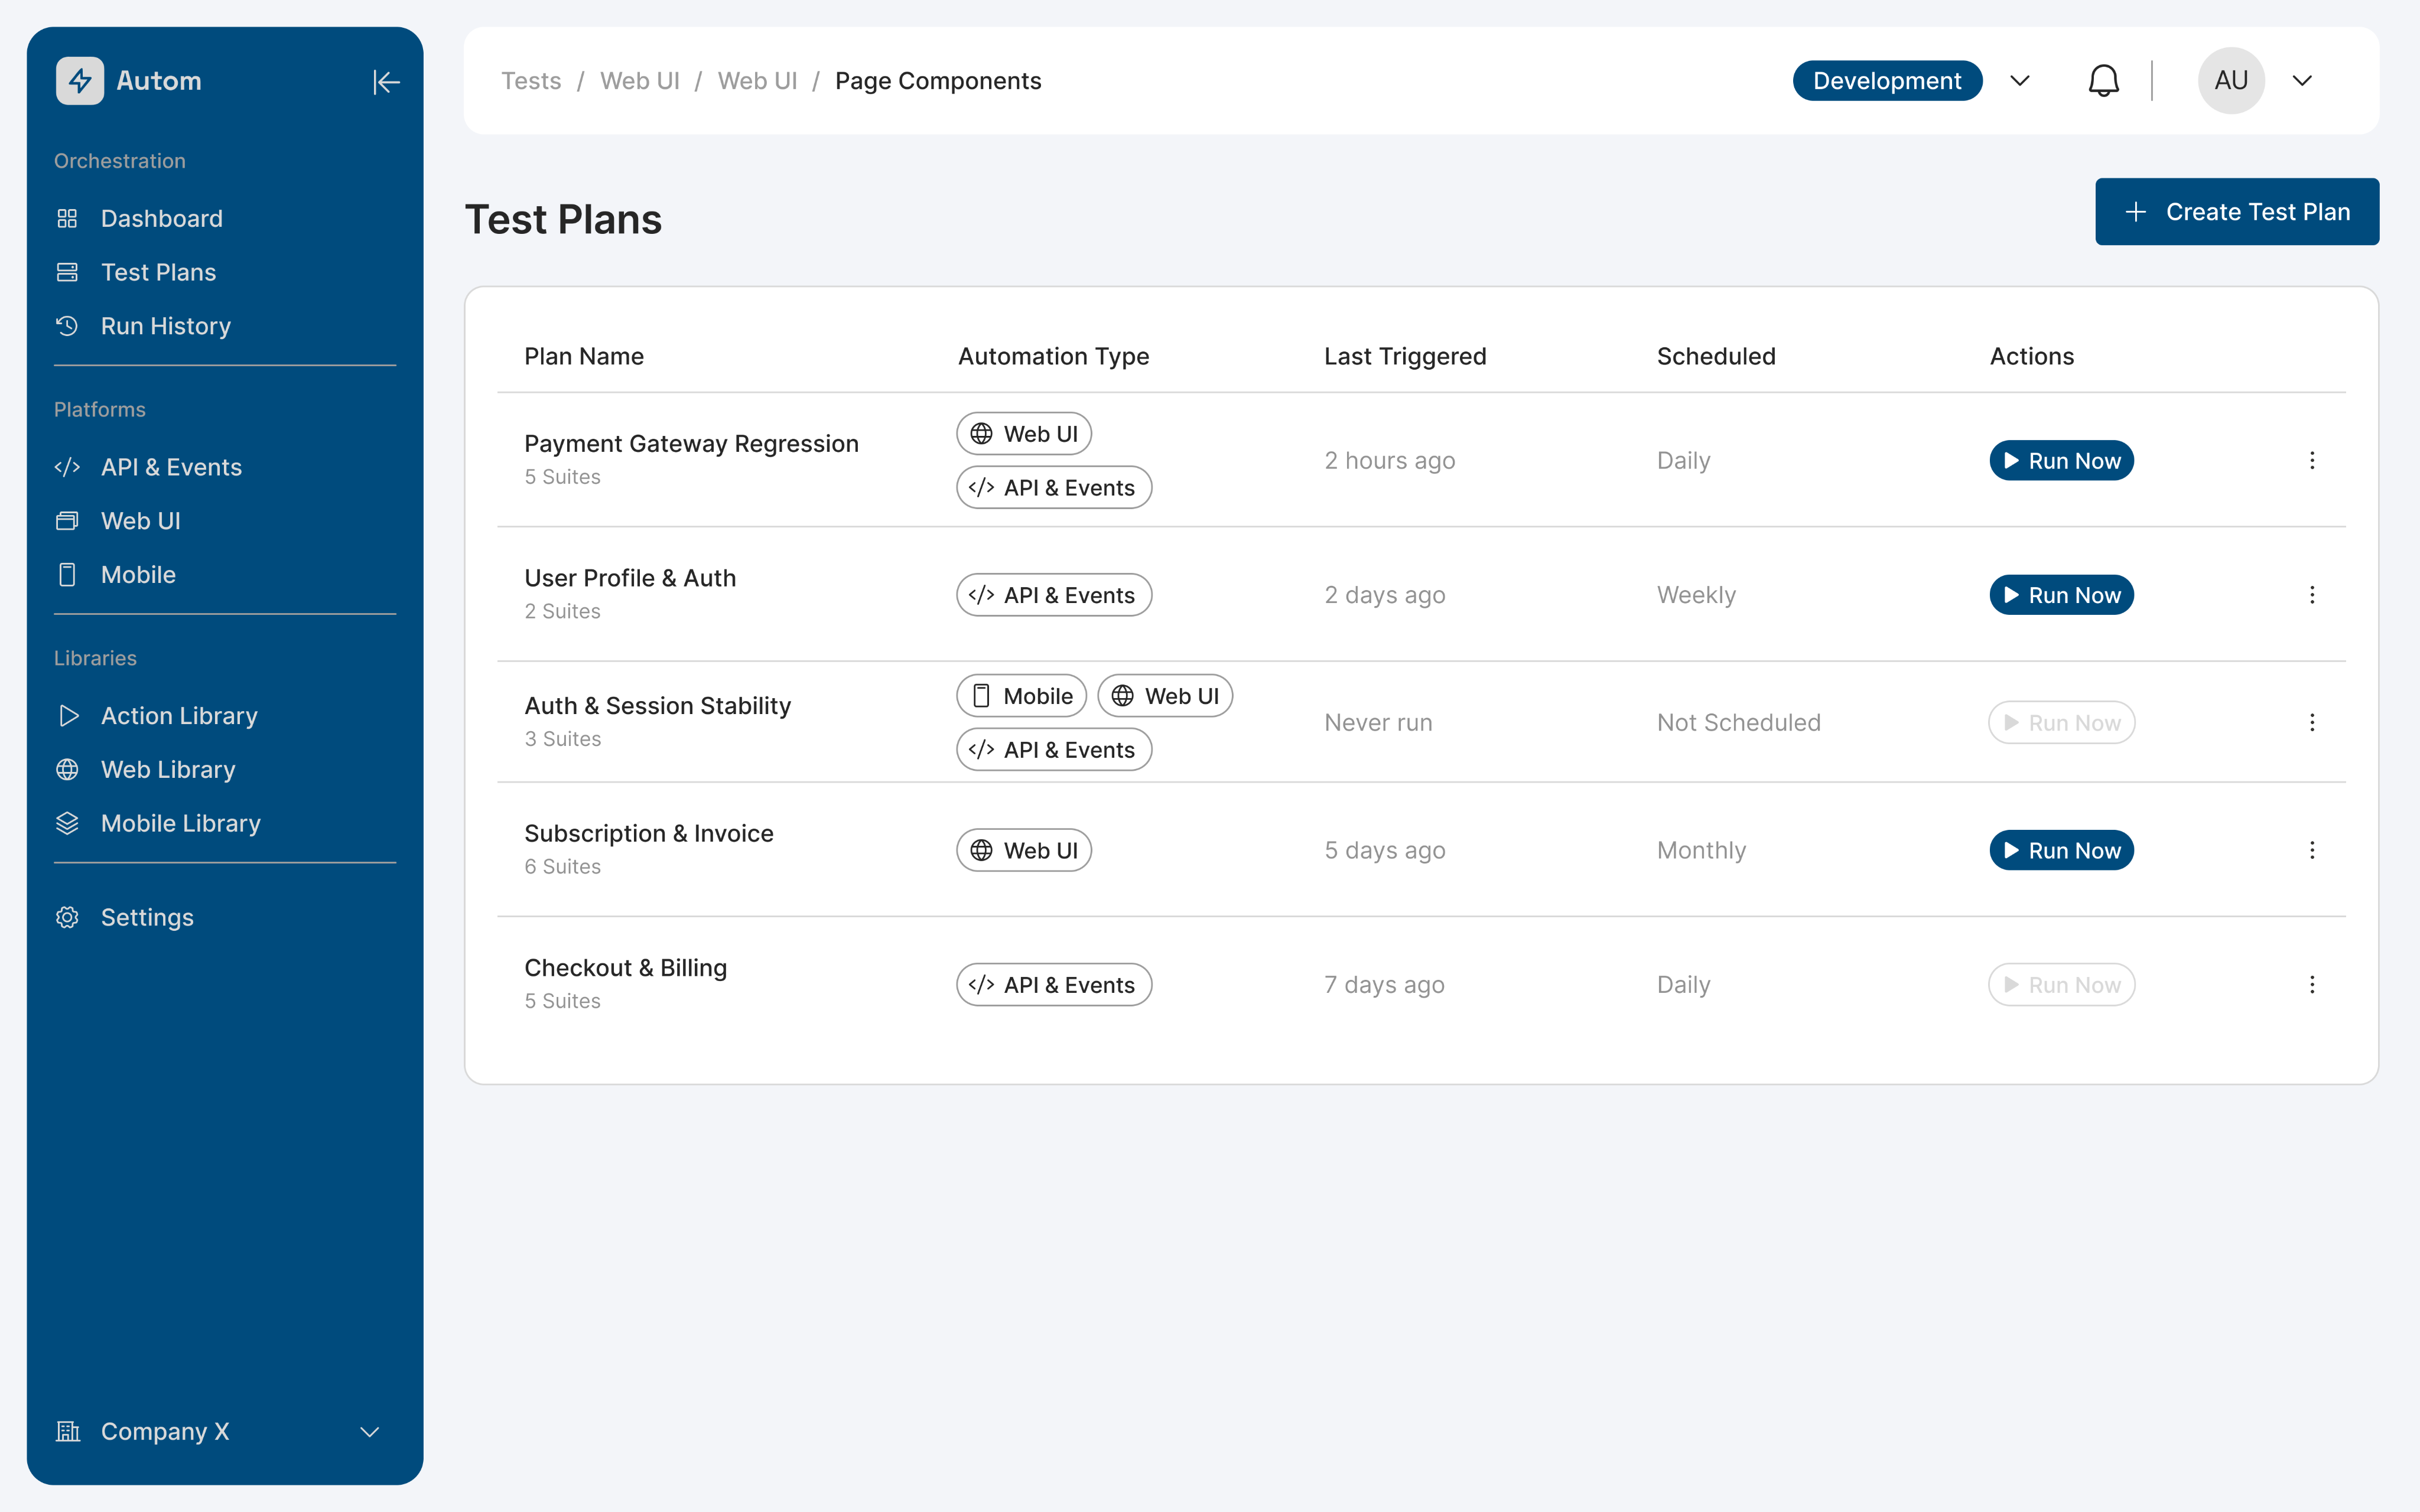Open kebab menu for Subscription & Invoice row
Viewport: 2420px width, 1512px height.
click(x=2311, y=851)
